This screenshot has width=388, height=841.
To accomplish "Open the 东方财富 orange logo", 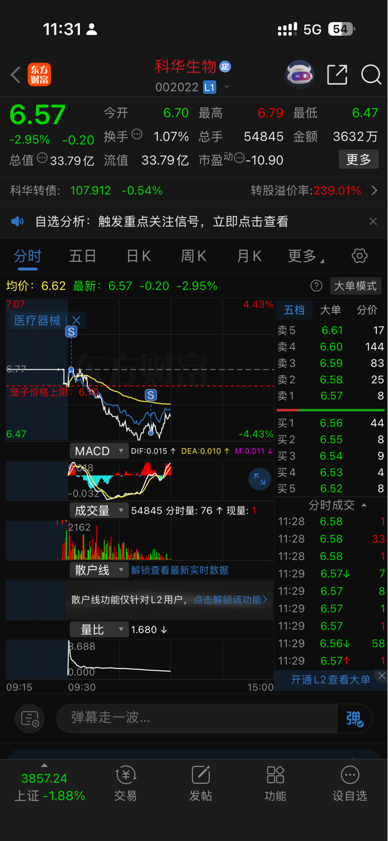I will pos(39,75).
